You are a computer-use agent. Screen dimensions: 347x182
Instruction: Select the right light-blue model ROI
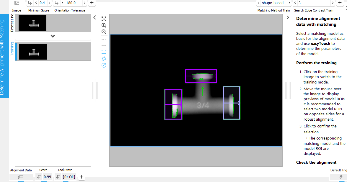click(x=232, y=103)
